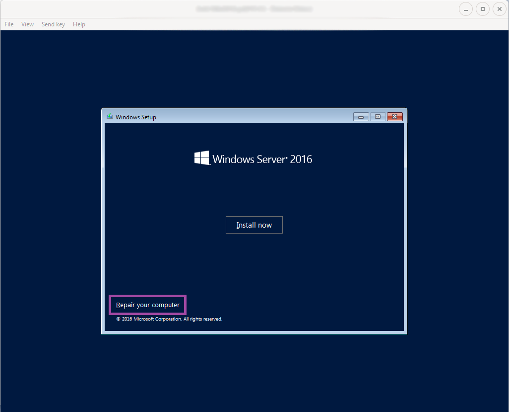Click the Windows Setup title bar icon
This screenshot has height=412, width=509.
[110, 116]
